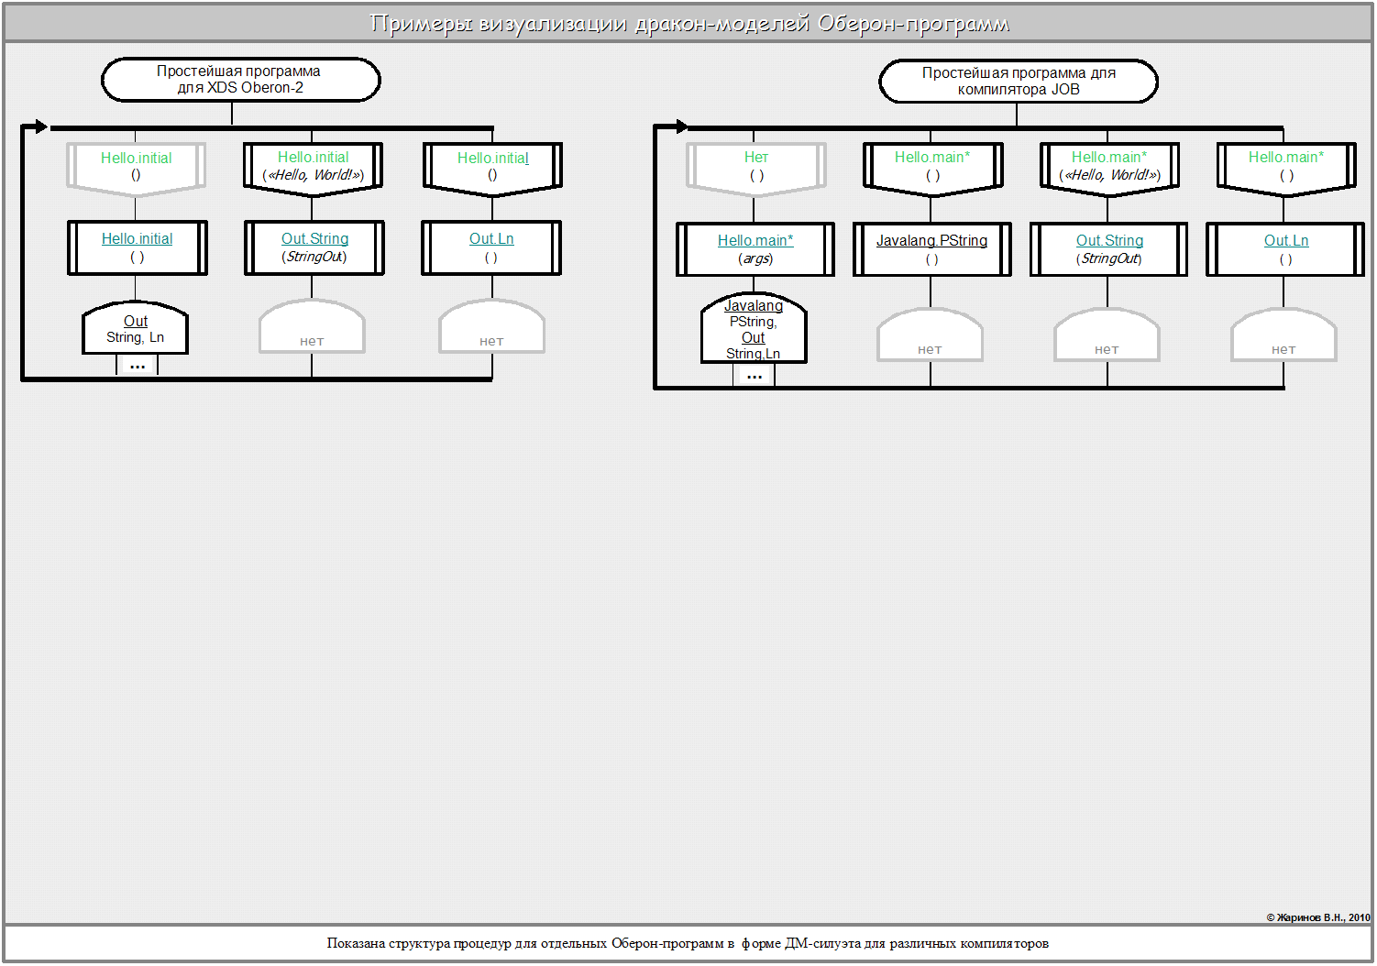
Task: Click the gray нет block under left Out.String
Action: 312,330
